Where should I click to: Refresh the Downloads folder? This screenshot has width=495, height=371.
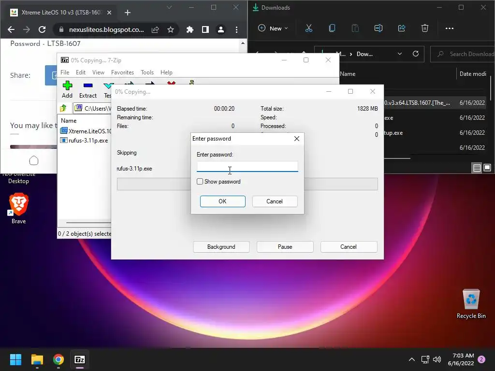click(416, 54)
